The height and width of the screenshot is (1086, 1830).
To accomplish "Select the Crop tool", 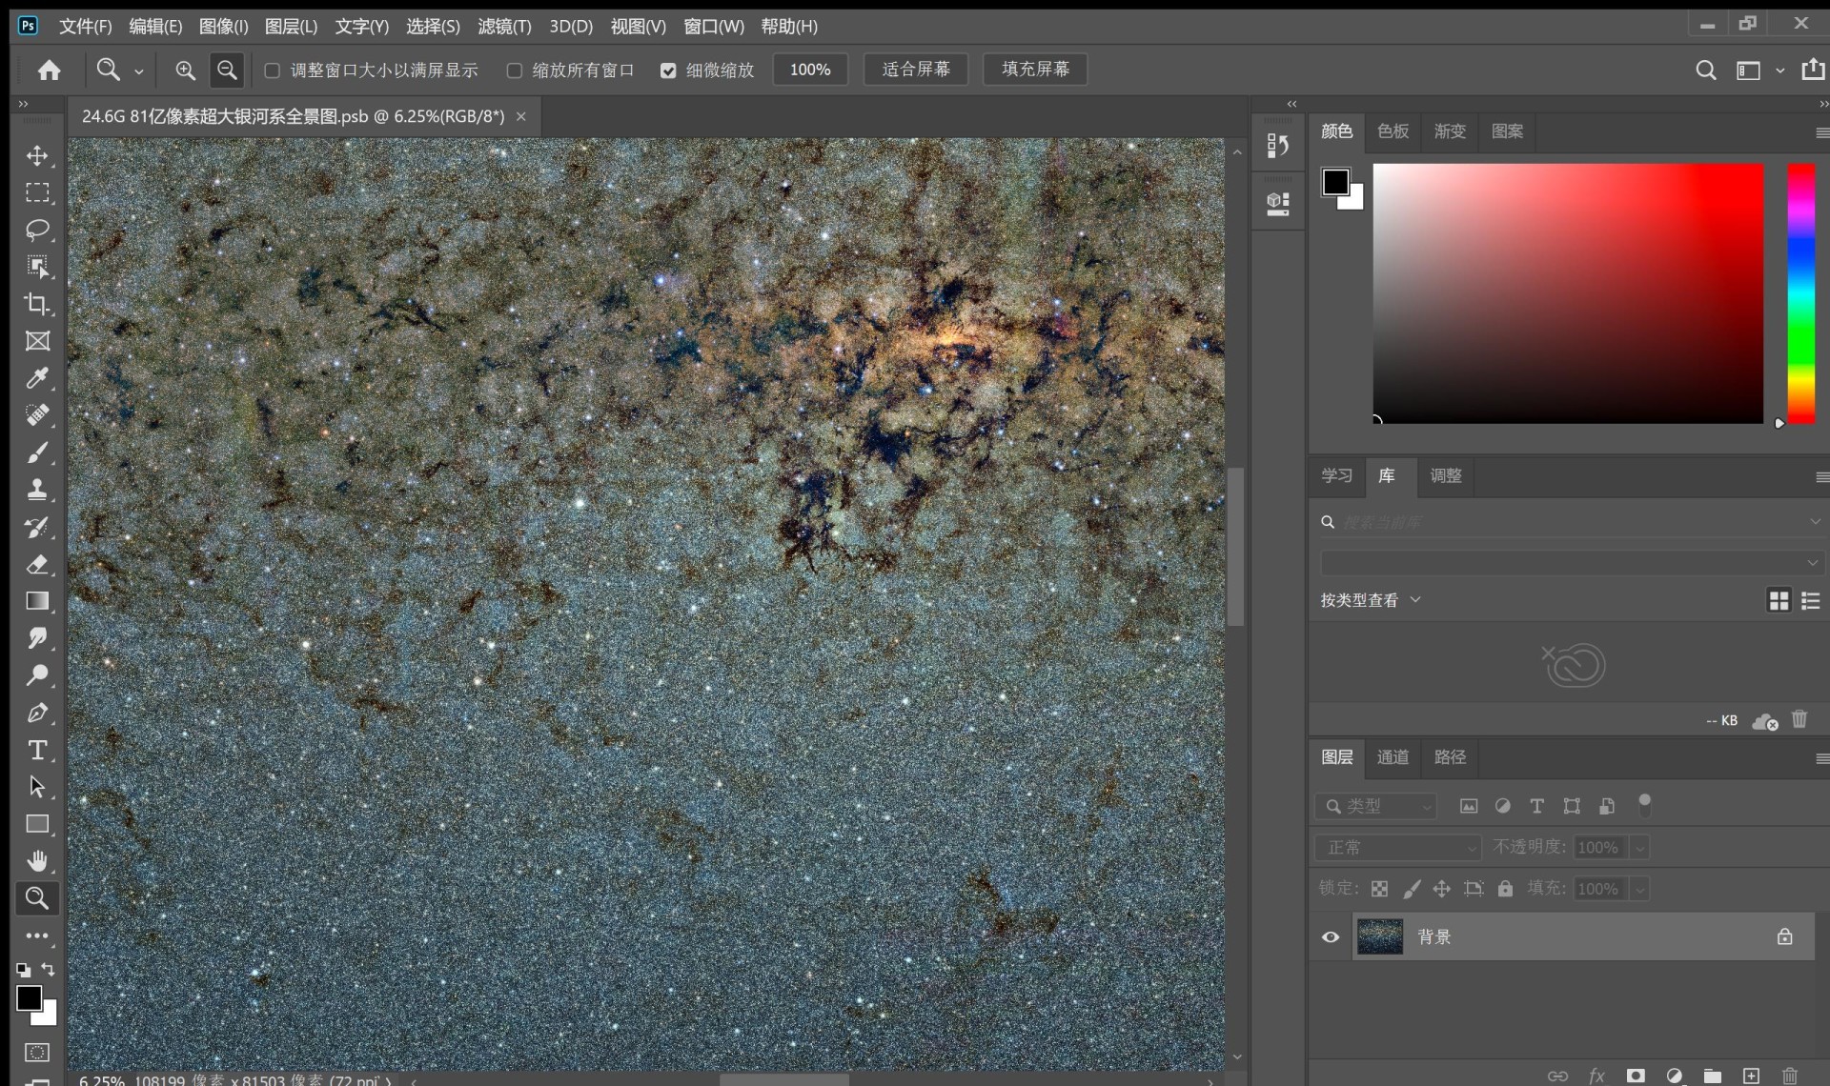I will click(x=37, y=304).
